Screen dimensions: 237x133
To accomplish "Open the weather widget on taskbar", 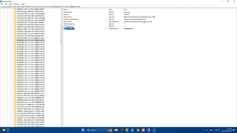I will pyautogui.click(x=6, y=130).
